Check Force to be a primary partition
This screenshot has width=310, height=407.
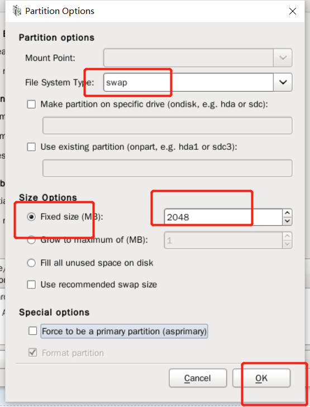coord(33,331)
